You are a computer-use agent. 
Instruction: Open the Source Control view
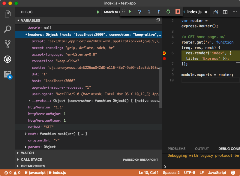point(7,44)
